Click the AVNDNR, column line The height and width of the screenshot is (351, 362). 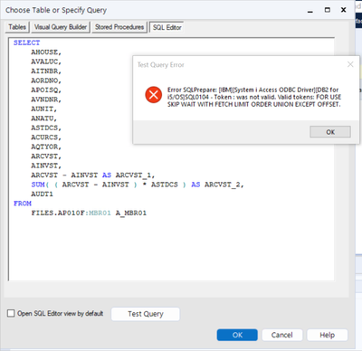tap(46, 100)
